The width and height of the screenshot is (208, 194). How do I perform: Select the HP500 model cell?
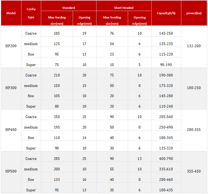[x=11, y=171]
